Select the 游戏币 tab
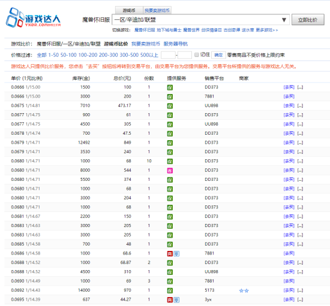Screen dimensions: 330x306 [129, 10]
